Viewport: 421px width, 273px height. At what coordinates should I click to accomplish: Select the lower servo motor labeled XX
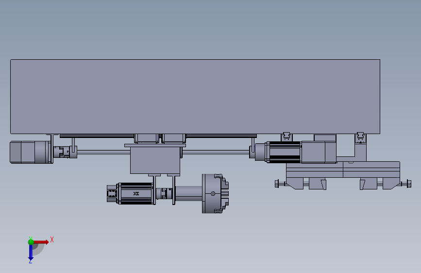(136, 193)
